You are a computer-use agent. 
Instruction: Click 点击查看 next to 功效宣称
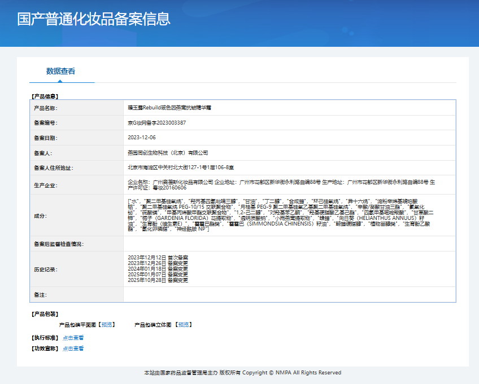73,348
